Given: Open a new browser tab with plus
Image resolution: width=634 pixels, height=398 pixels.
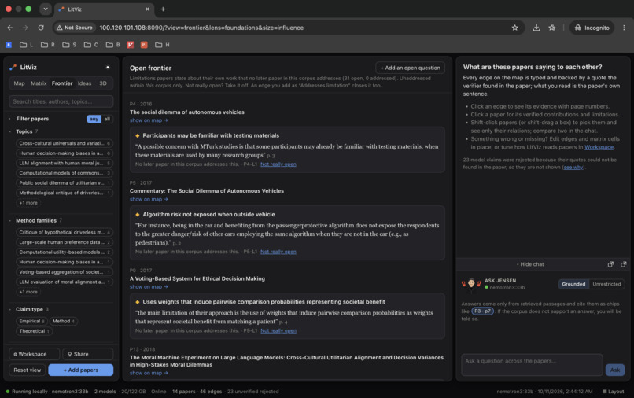Looking at the screenshot, I should coord(163,9).
